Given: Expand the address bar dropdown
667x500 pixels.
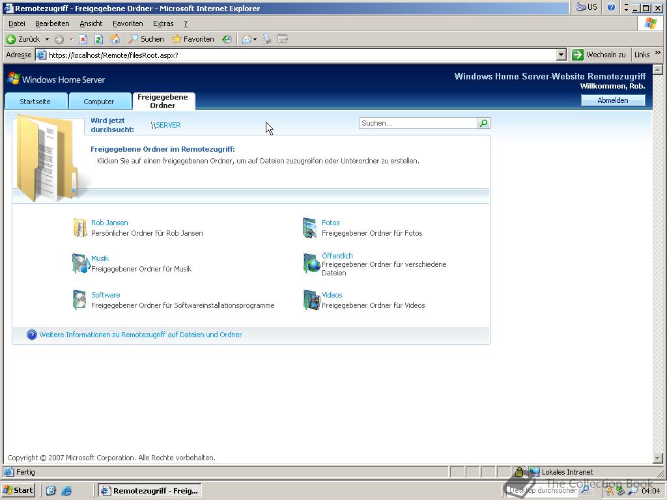Looking at the screenshot, I should pos(561,55).
